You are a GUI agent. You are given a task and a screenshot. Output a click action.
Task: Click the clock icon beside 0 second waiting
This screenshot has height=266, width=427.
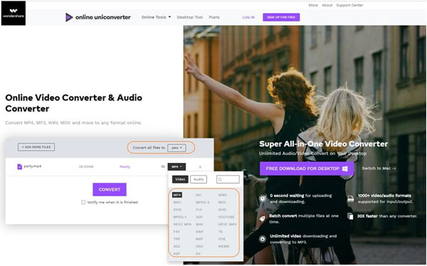coord(263,198)
